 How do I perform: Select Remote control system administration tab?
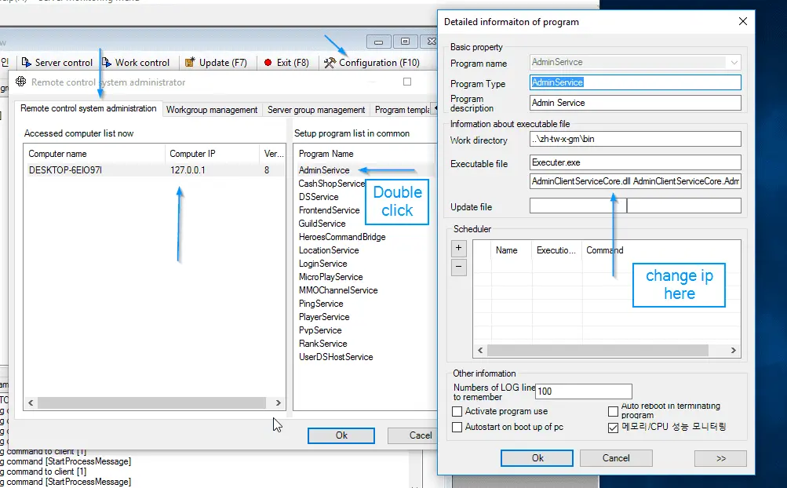[x=89, y=108]
